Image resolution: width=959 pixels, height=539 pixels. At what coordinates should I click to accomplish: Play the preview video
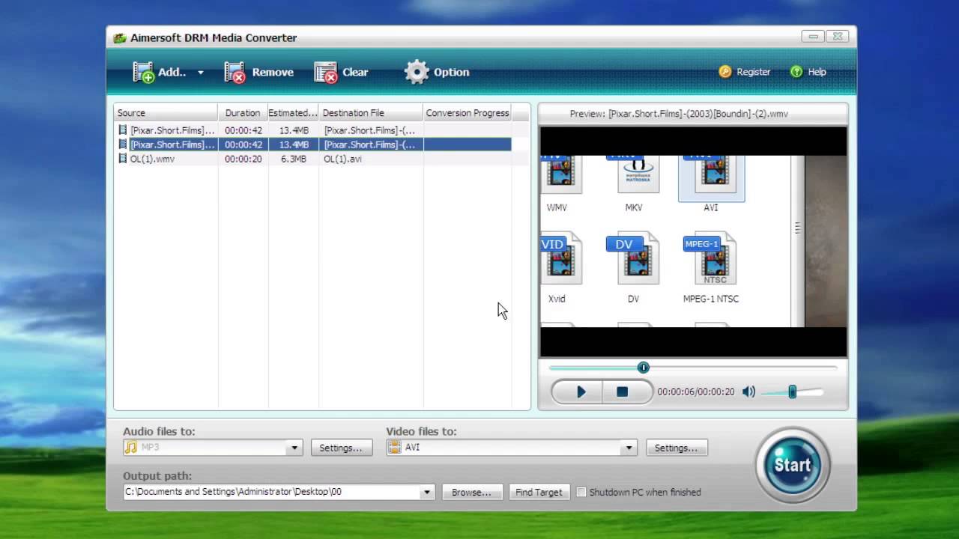(581, 392)
